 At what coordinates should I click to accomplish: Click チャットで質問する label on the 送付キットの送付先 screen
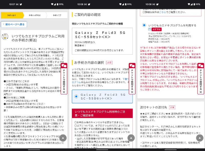point(201,80)
